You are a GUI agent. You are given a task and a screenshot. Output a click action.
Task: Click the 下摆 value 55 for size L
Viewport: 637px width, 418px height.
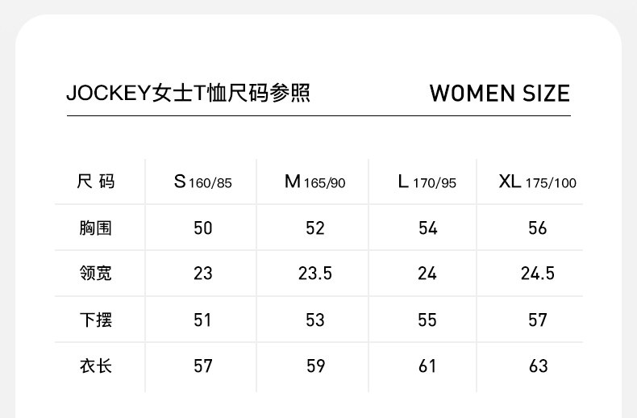click(x=427, y=320)
